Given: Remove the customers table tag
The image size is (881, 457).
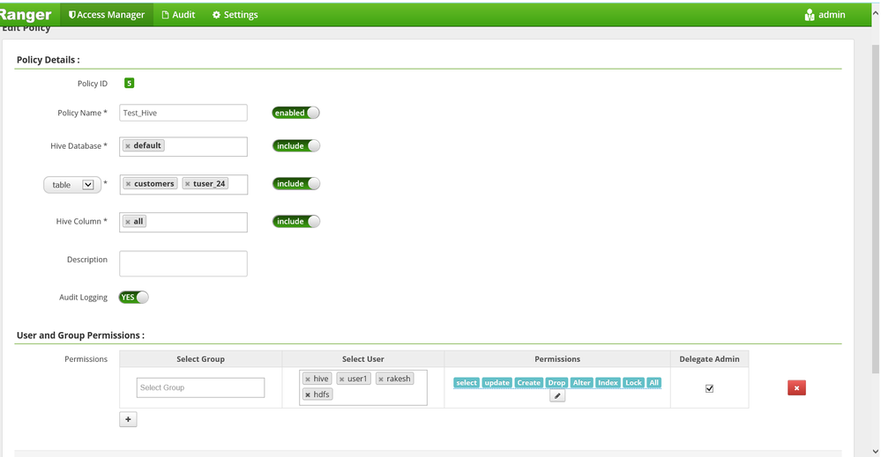Looking at the screenshot, I should 129,184.
